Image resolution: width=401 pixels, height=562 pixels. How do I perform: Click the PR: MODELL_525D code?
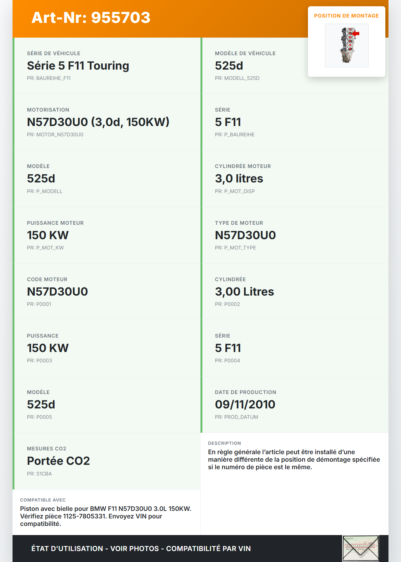coord(237,78)
